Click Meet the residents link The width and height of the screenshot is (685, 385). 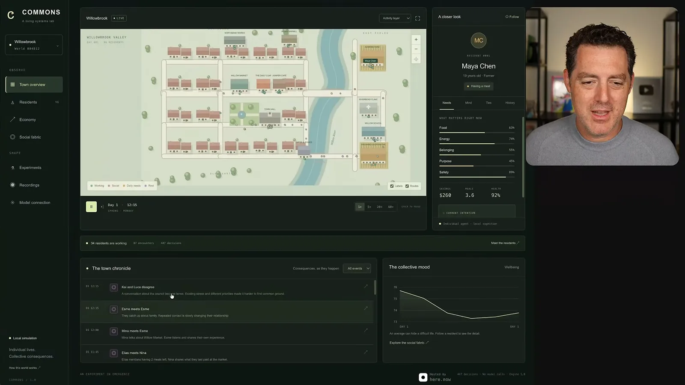point(505,243)
